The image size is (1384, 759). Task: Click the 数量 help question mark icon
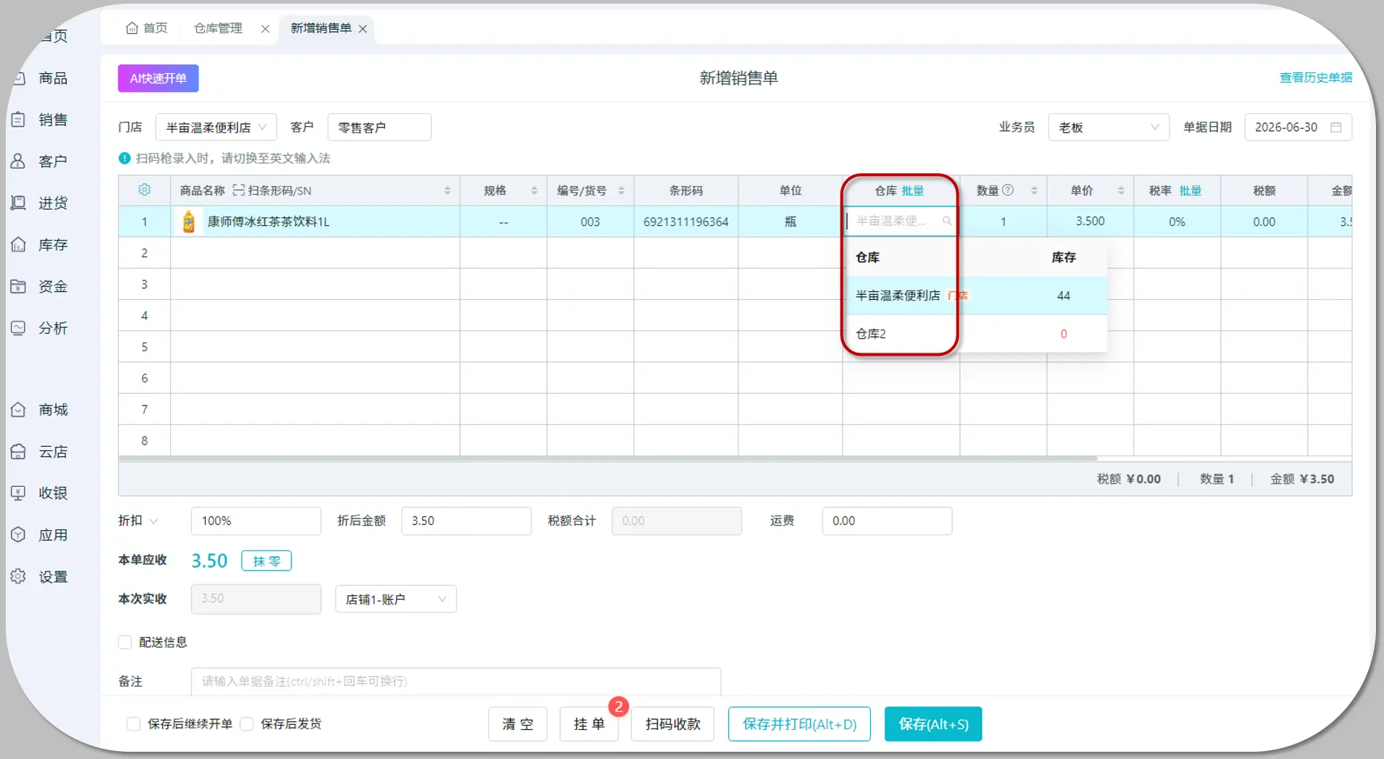[1008, 190]
